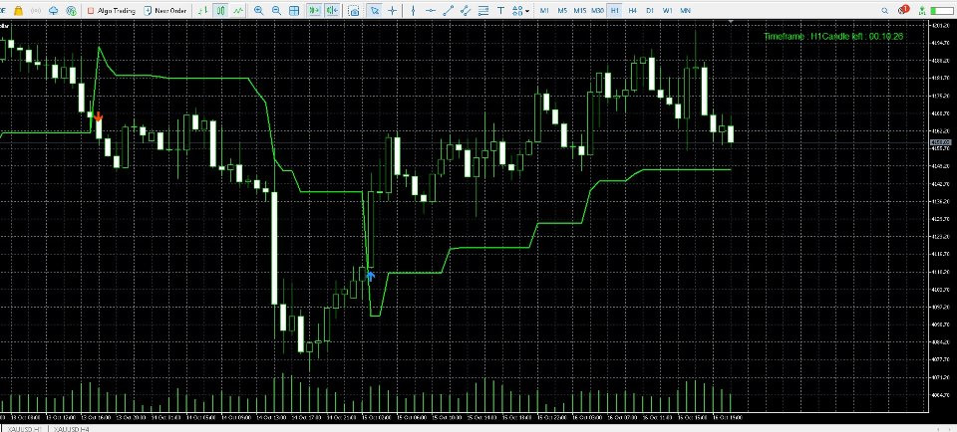Image resolution: width=957 pixels, height=432 pixels.
Task: Toggle candlestick chart mode
Action: point(220,10)
